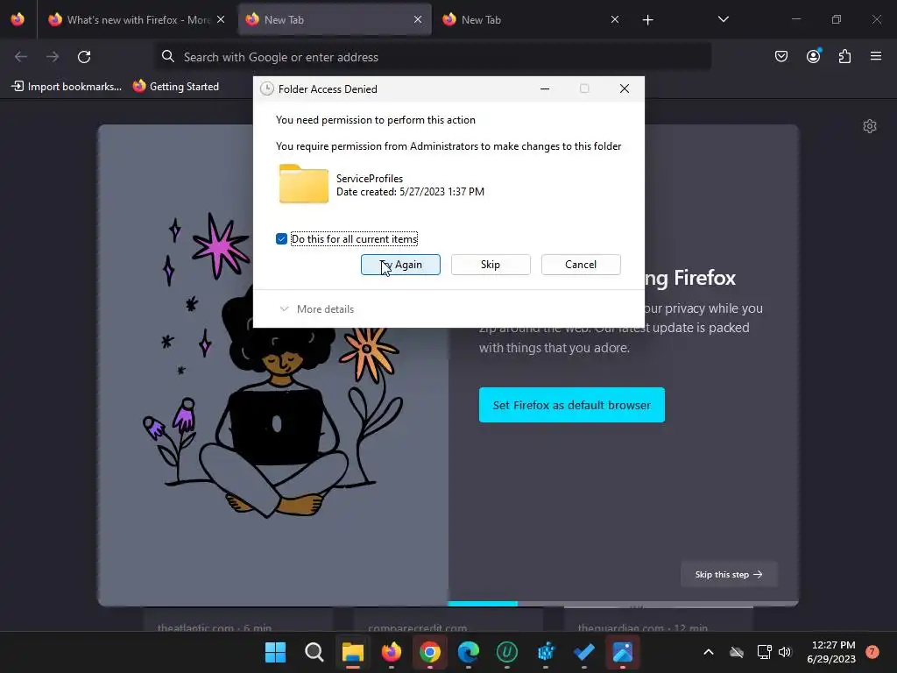Open the Save to Pocket icon
Viewport: 897px width, 673px height.
tap(780, 56)
